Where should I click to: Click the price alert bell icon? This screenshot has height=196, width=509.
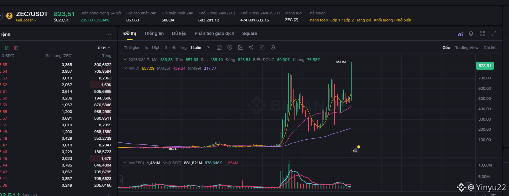pos(471,34)
